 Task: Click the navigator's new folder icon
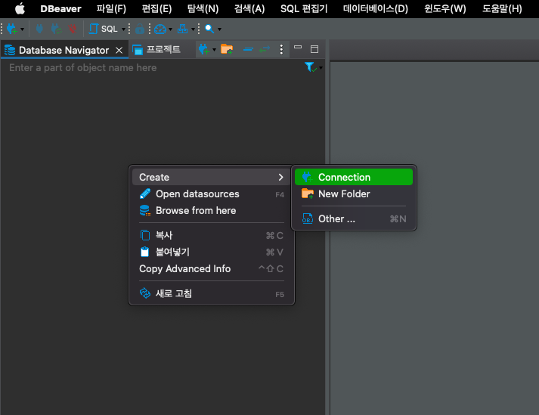[x=227, y=49]
